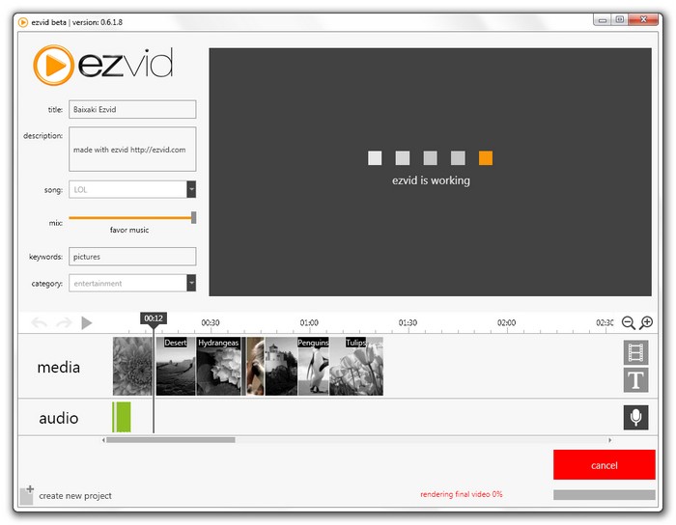This screenshot has height=525, width=676.
Task: Minimize the ezvid window
Action: point(603,20)
